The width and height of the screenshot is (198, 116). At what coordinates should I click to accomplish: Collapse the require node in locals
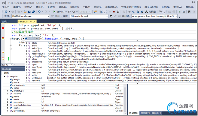[5, 76]
